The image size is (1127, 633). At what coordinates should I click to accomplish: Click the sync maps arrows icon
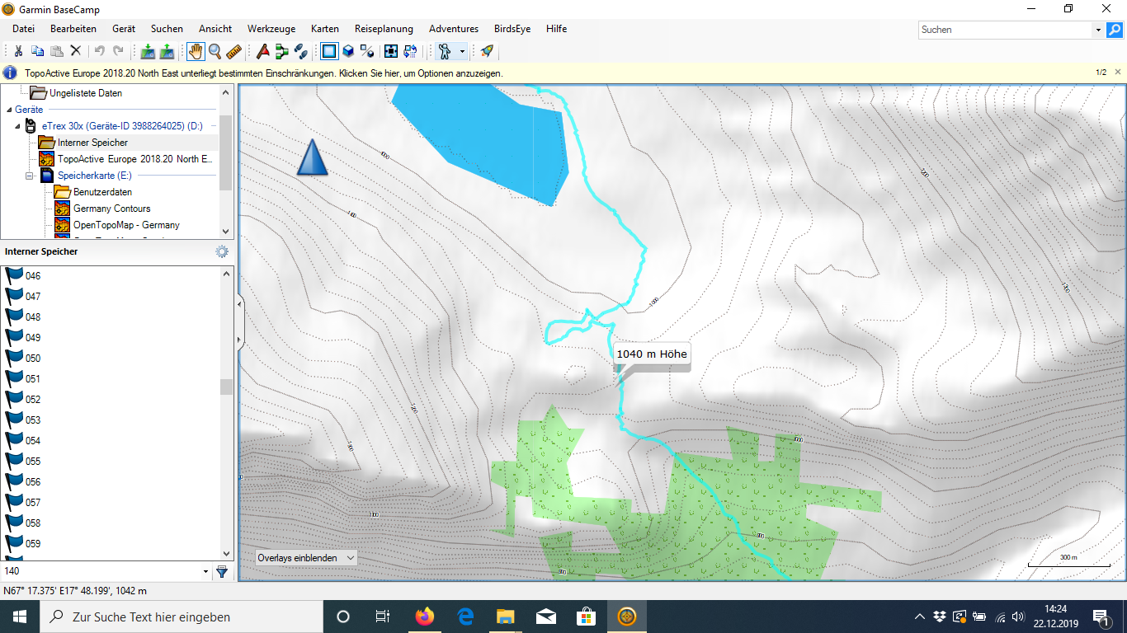point(410,51)
